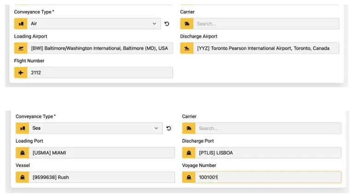Open the Air conveyance type dropdown

pyautogui.click(x=94, y=23)
